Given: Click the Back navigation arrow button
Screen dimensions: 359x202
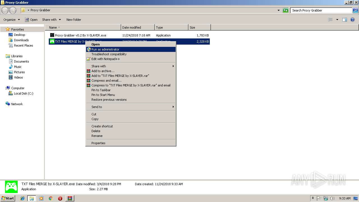Looking at the screenshot, I should (5, 10).
